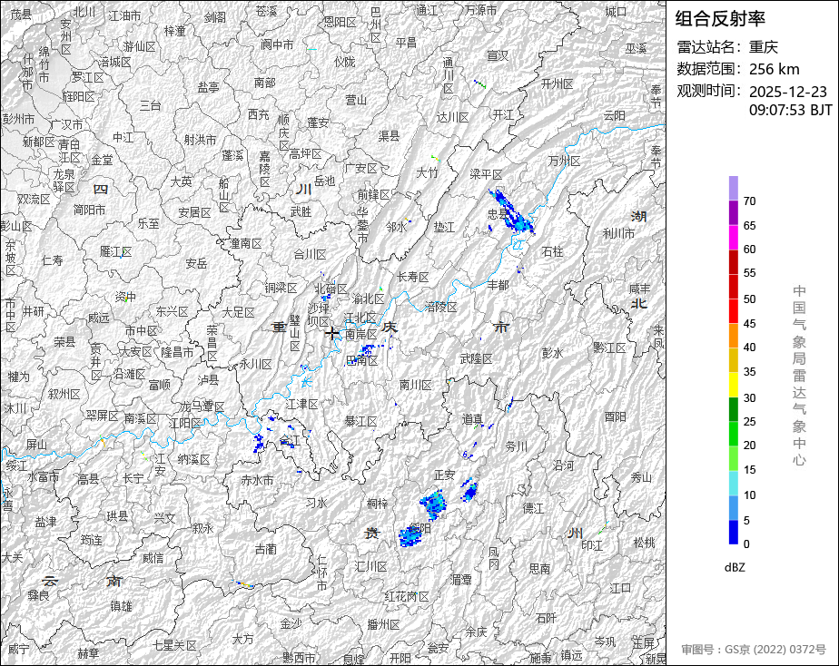
Task: Click the 渝北区 map label
Action: point(368,299)
